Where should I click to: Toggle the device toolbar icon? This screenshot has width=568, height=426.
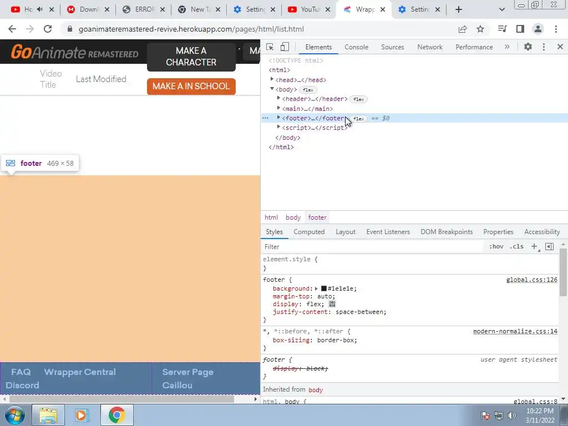pyautogui.click(x=285, y=47)
